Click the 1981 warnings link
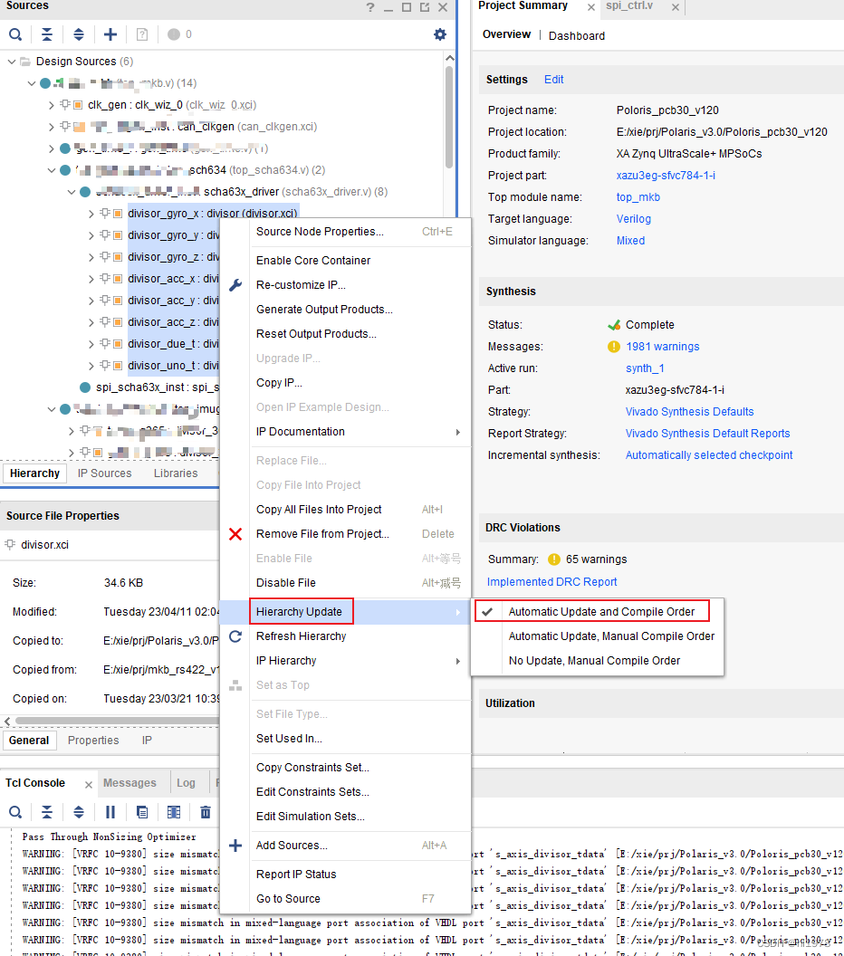The width and height of the screenshot is (844, 956). tap(665, 346)
